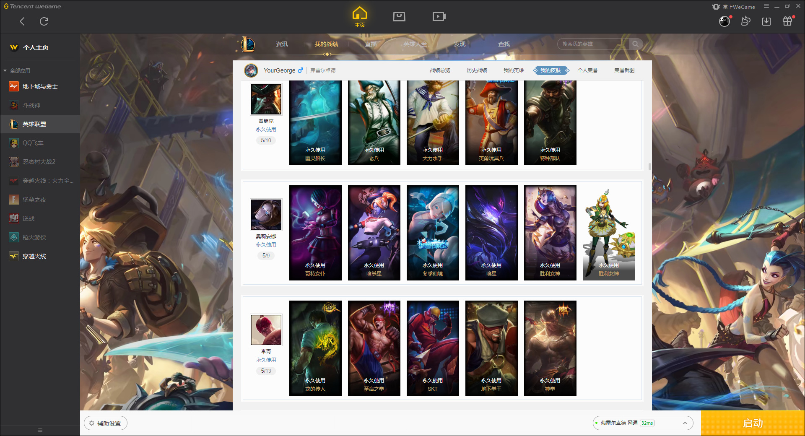The width and height of the screenshot is (805, 436).
Task: Select 堡垒之夜 in the sidebar
Action: (40, 200)
